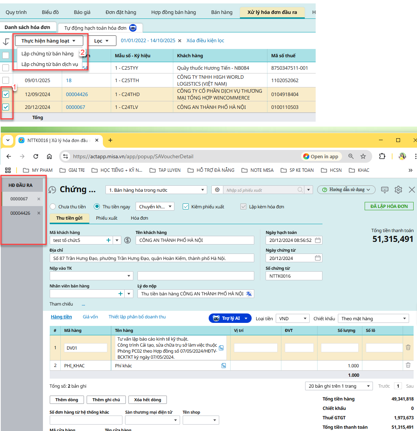Click the translate icon in Lý do nộp

[249, 294]
